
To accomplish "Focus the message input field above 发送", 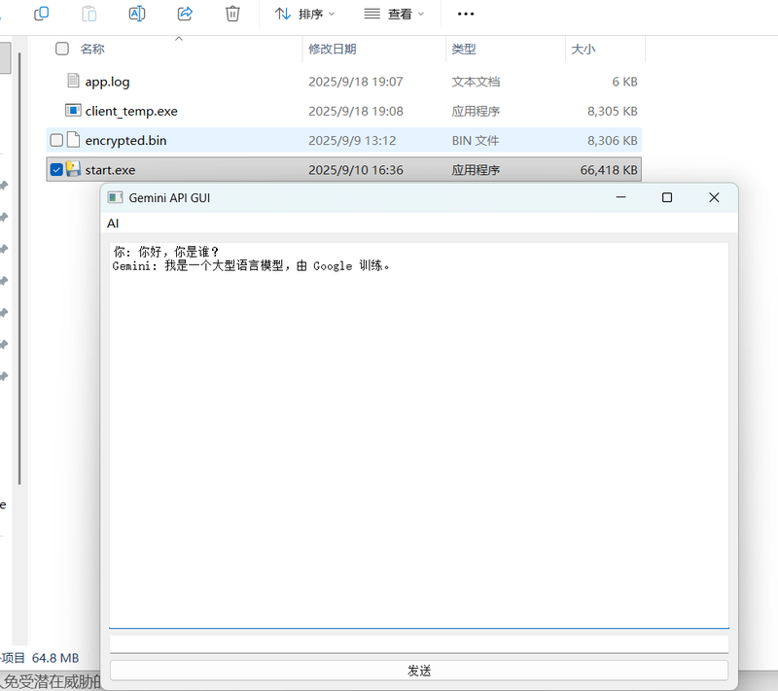I will tap(419, 644).
